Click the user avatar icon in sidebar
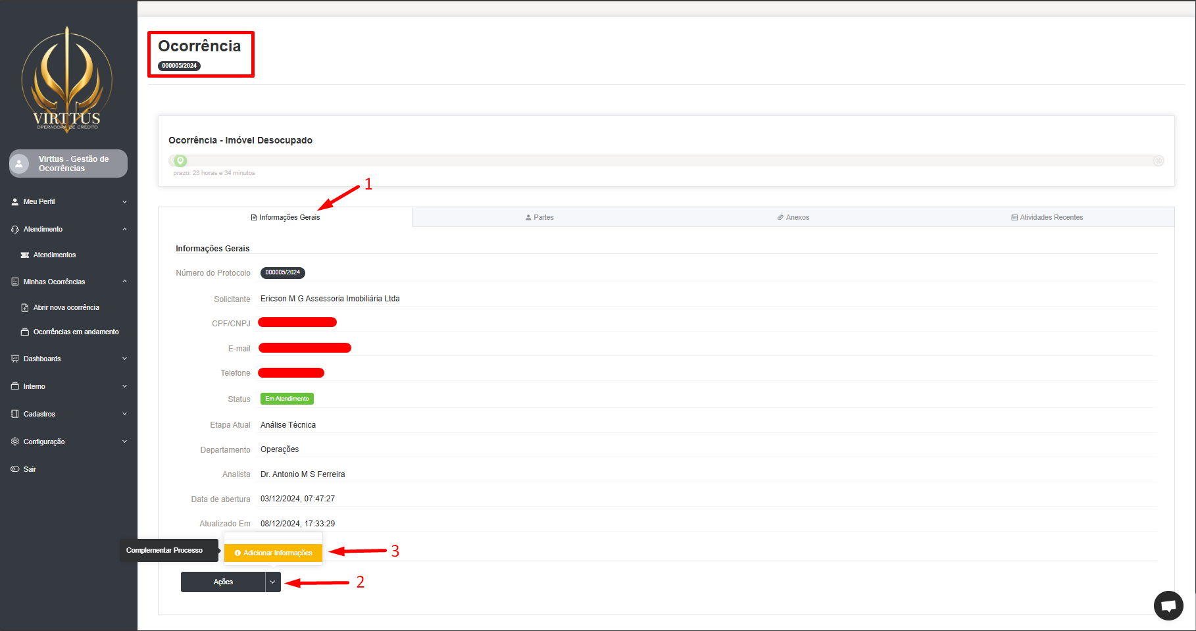The width and height of the screenshot is (1196, 631). pyautogui.click(x=20, y=164)
